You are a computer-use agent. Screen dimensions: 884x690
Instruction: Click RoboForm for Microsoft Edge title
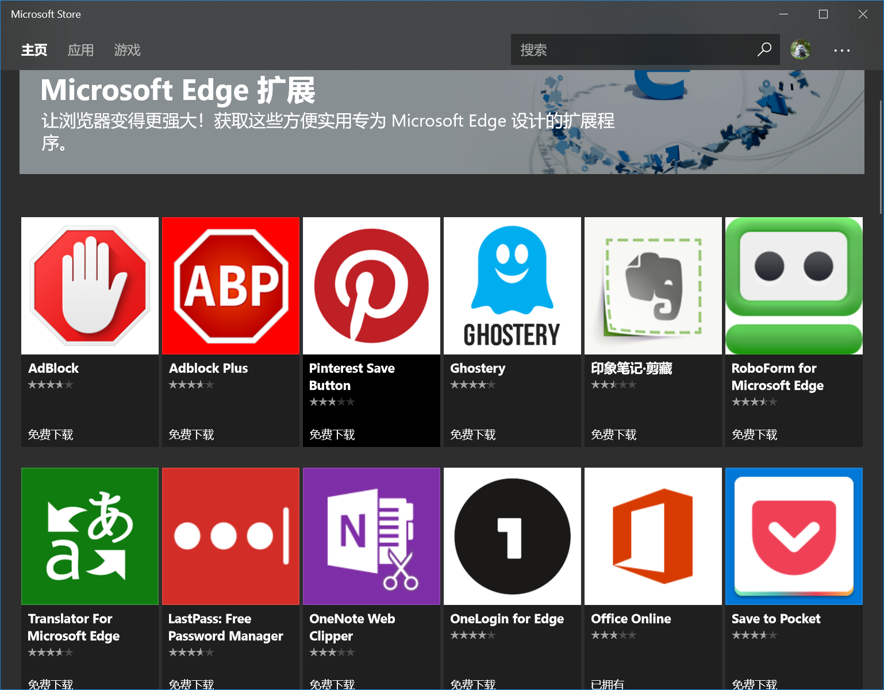[x=777, y=377]
